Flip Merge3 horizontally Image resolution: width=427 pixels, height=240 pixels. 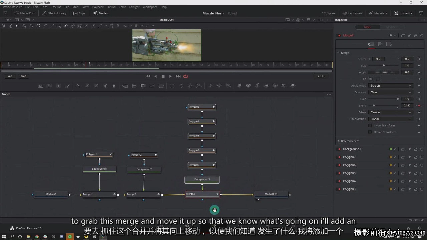[371, 79]
